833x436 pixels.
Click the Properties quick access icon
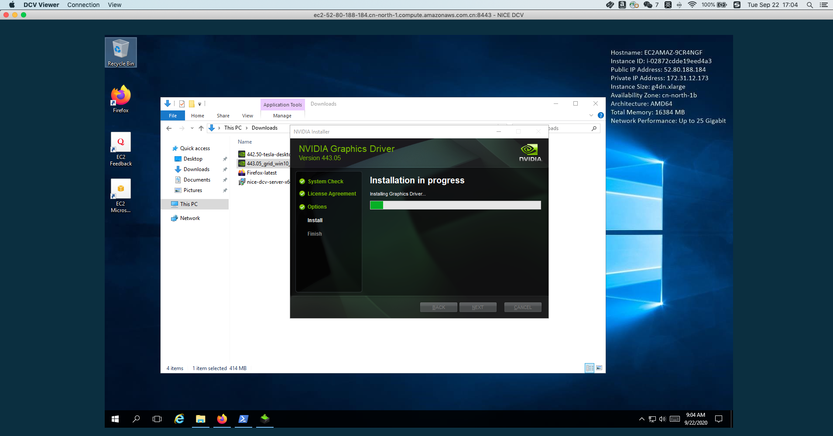click(182, 104)
